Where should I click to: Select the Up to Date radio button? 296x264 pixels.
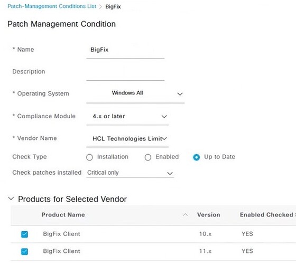196,157
